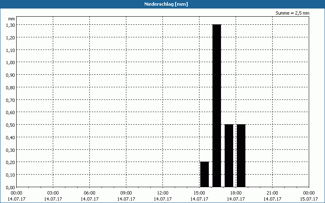325x203 pixels.
Task: Click the 1,30 y-axis label
Action: point(11,25)
